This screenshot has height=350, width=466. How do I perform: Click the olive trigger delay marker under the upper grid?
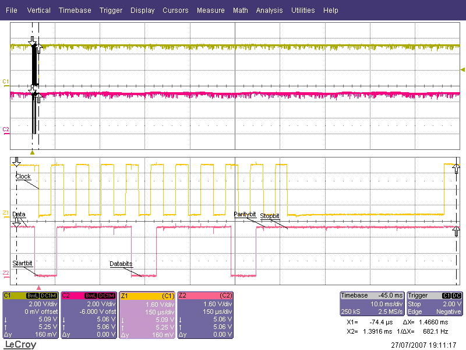coord(33,153)
